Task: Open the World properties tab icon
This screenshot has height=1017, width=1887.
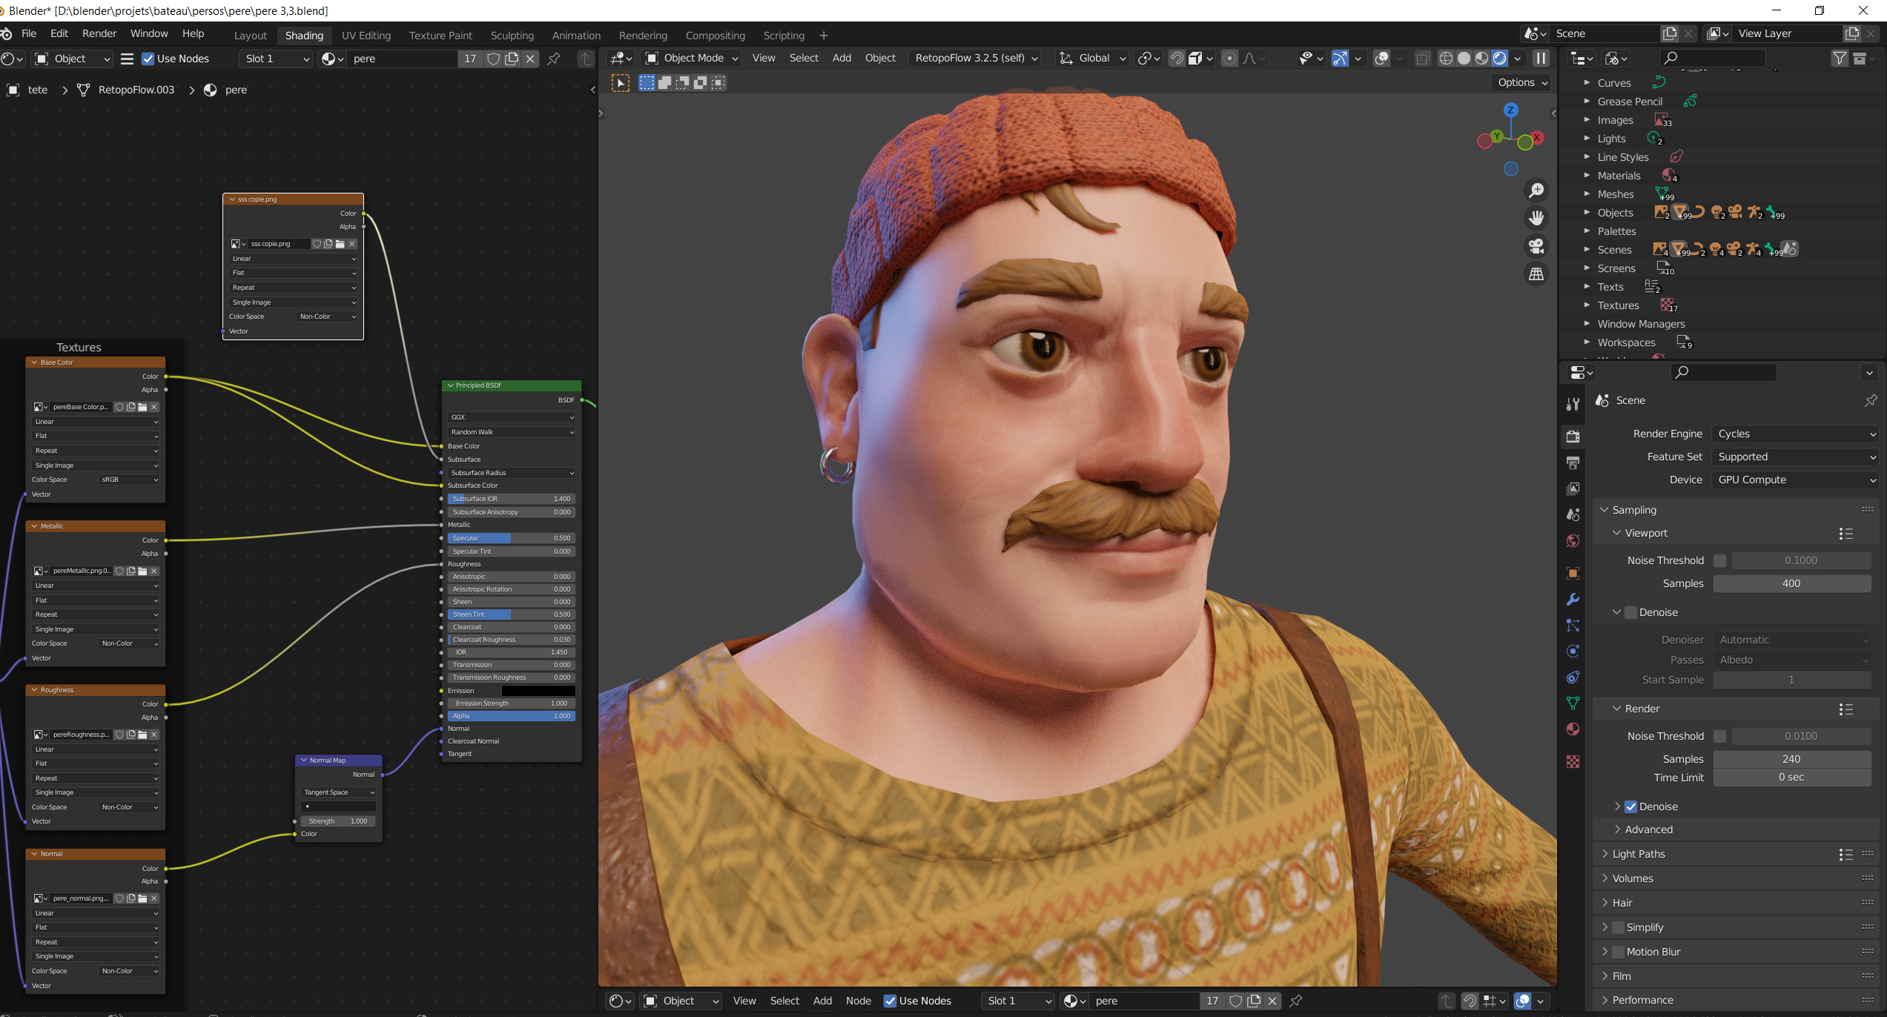Action: [x=1573, y=540]
